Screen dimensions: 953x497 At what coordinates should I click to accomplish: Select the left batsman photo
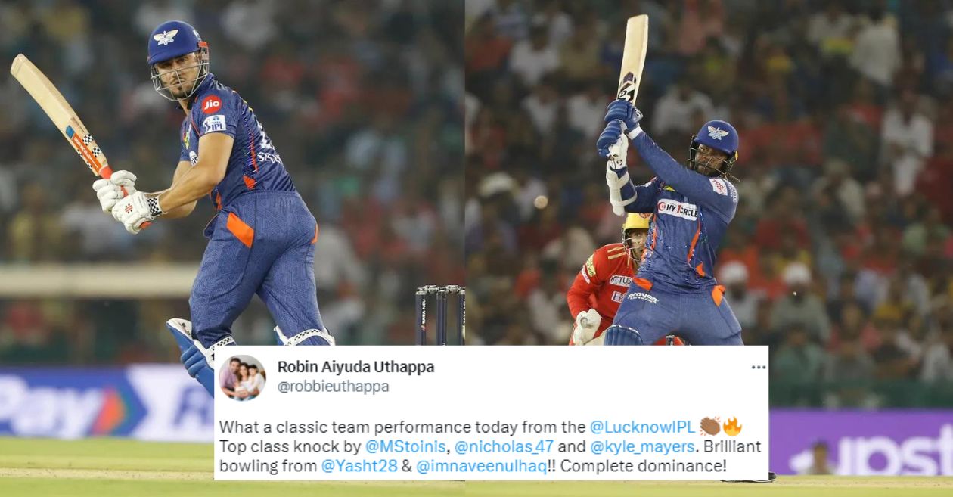(232, 174)
